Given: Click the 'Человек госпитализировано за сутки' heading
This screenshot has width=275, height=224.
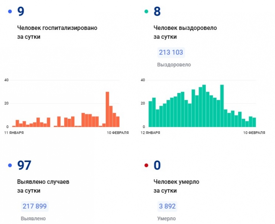Looking at the screenshot, I should pyautogui.click(x=57, y=32).
